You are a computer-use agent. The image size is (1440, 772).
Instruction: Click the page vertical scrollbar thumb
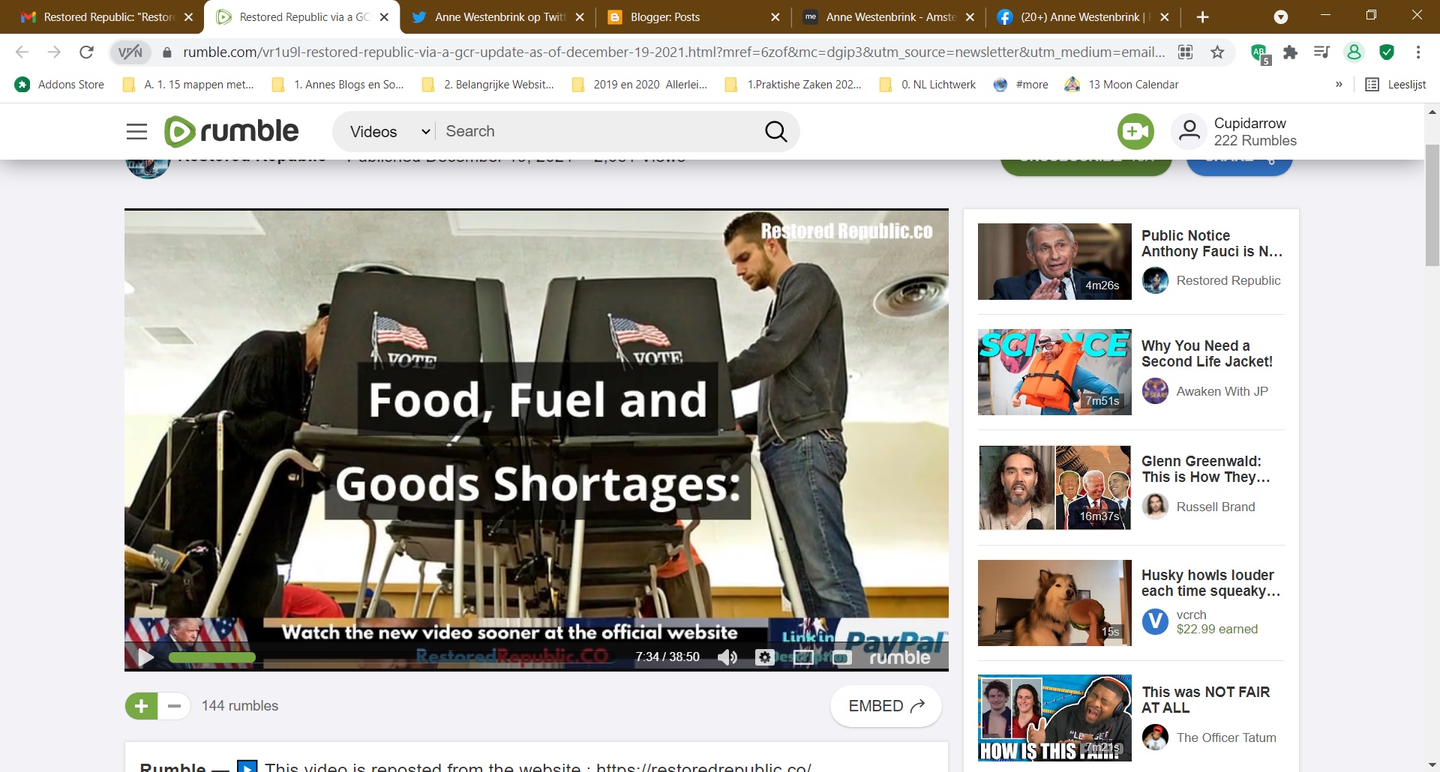[1432, 204]
